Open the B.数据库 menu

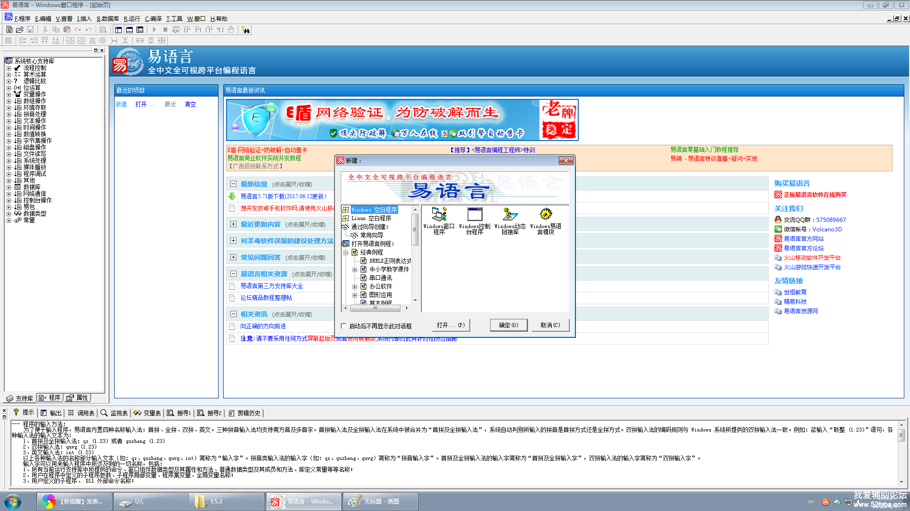108,19
